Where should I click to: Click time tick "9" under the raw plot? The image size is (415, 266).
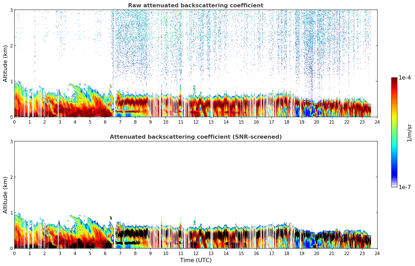pos(150,122)
